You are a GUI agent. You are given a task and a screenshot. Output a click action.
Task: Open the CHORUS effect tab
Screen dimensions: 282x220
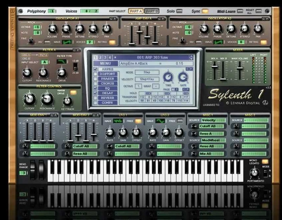107,84
